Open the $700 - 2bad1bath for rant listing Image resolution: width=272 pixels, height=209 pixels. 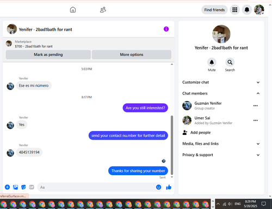click(34, 46)
